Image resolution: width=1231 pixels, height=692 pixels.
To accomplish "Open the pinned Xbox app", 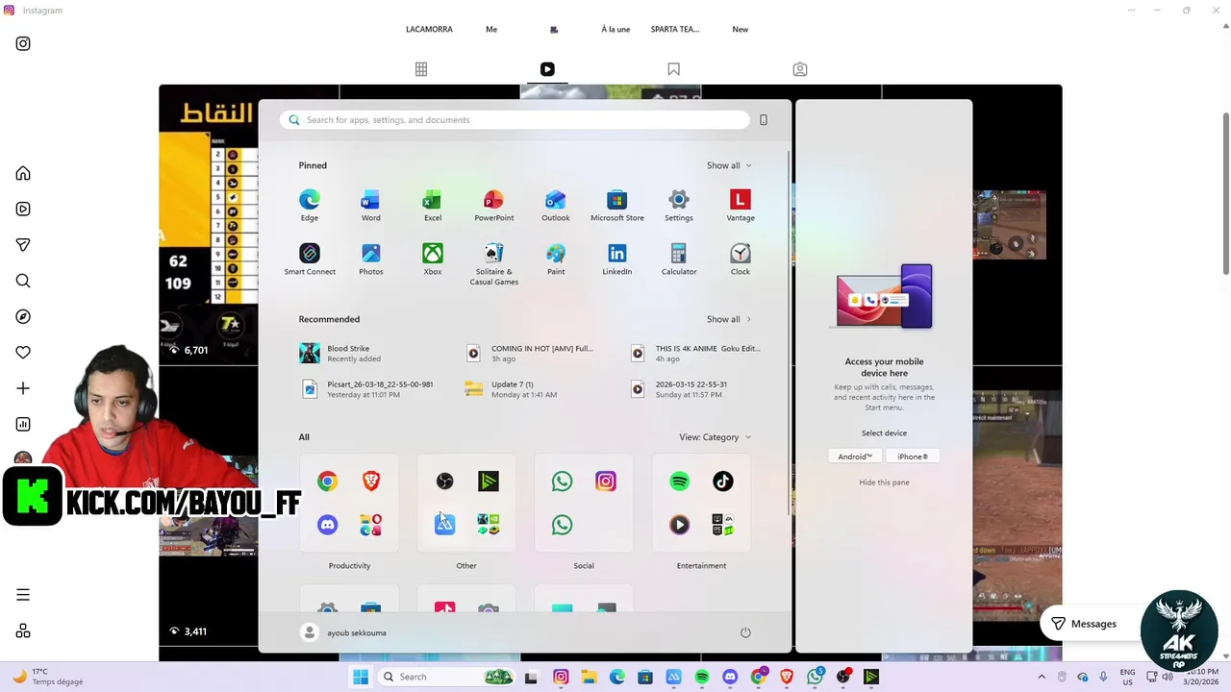I will point(433,259).
